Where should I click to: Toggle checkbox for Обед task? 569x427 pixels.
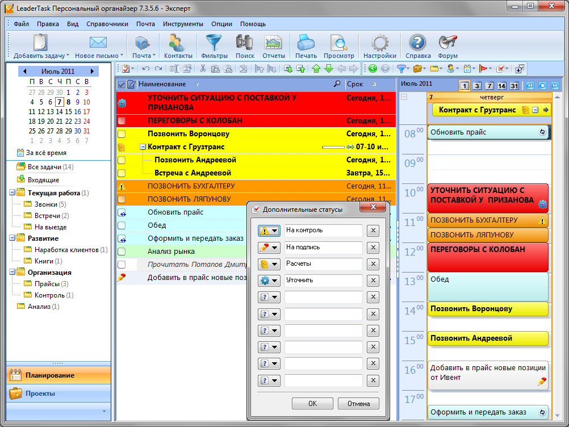pyautogui.click(x=122, y=225)
